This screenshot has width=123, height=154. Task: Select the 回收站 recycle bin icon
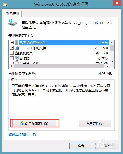coord(17,58)
